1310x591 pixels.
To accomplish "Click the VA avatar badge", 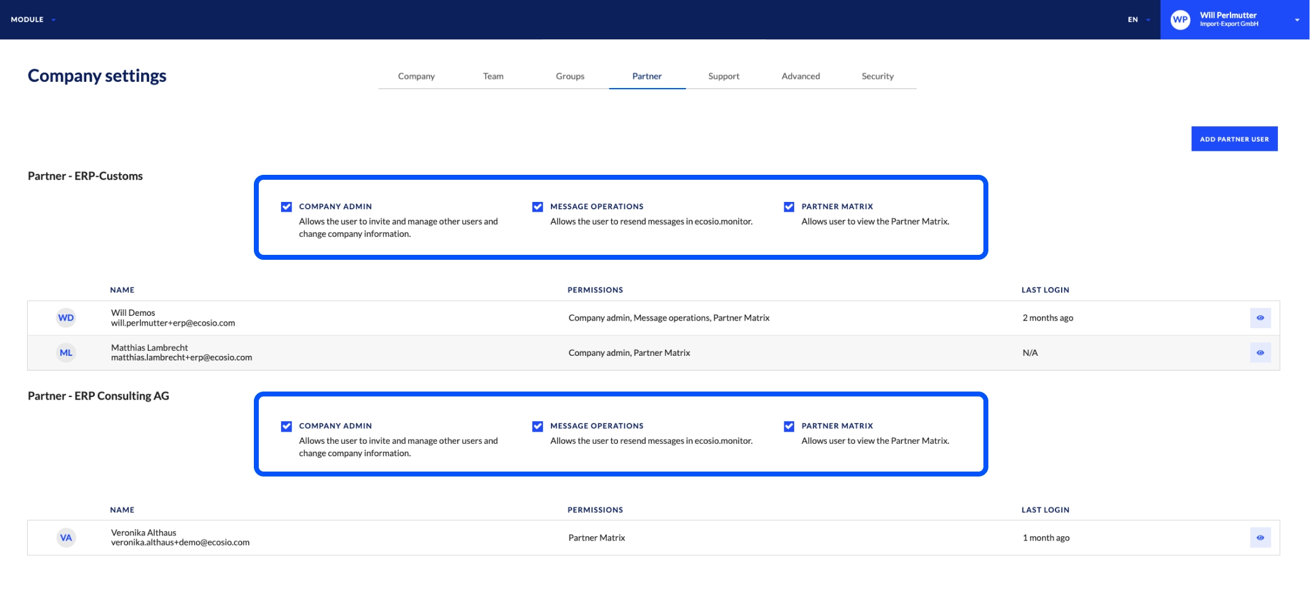I will 66,537.
